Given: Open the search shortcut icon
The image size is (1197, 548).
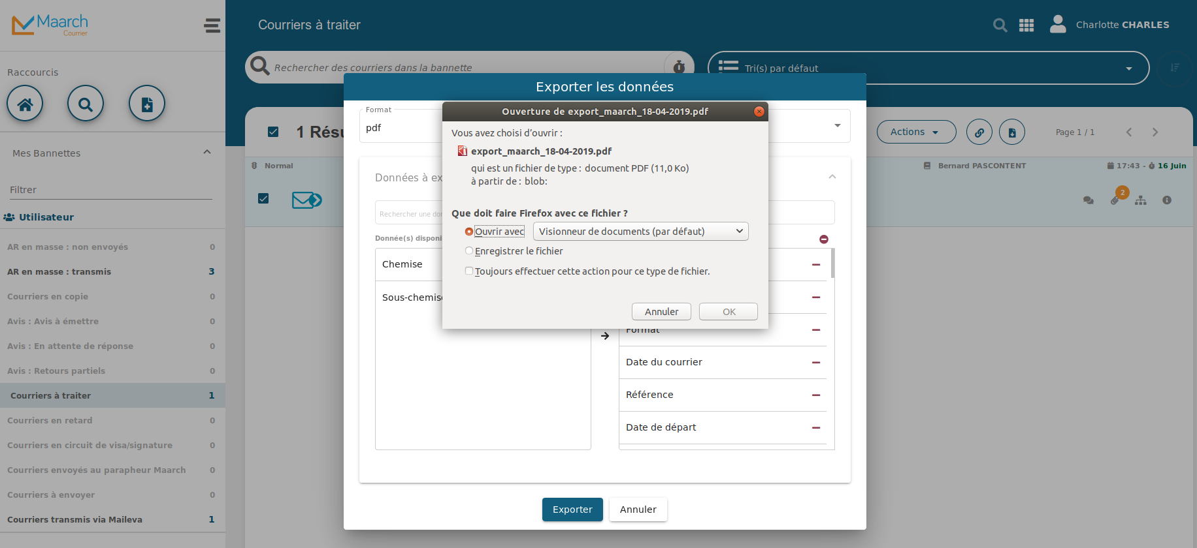Looking at the screenshot, I should click(86, 104).
